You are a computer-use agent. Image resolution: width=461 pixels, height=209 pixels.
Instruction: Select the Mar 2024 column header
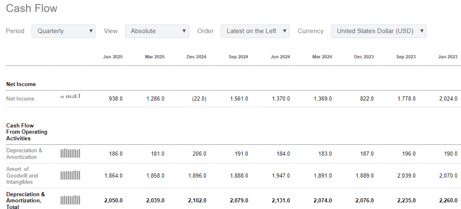(322, 57)
